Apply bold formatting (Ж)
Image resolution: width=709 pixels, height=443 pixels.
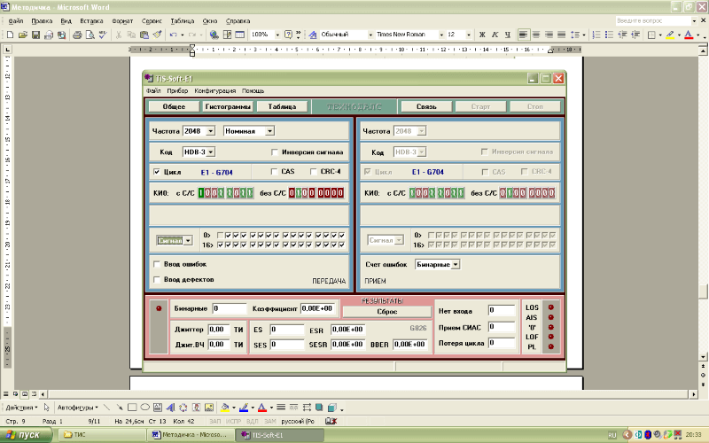tap(482, 35)
